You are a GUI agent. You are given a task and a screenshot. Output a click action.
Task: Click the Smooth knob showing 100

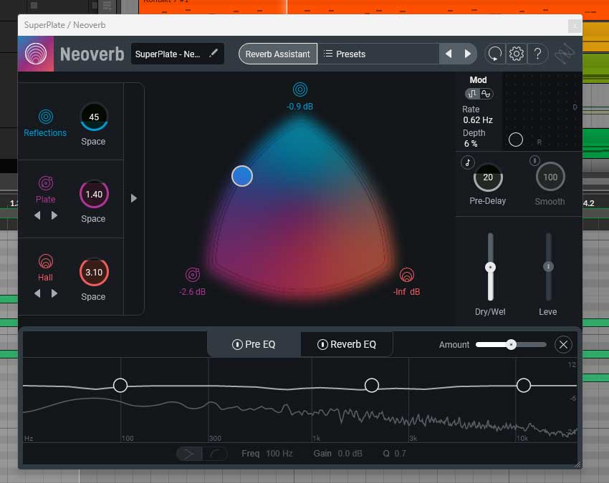click(550, 177)
